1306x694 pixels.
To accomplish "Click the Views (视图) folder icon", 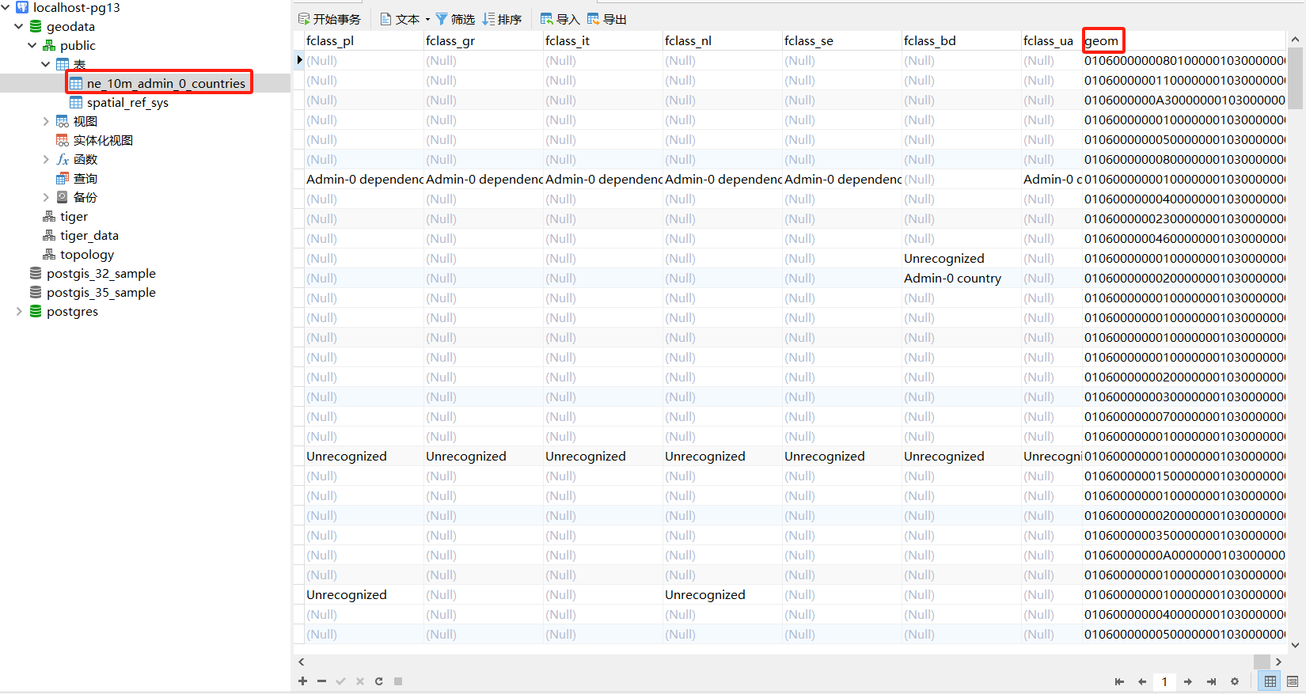I will click(x=63, y=121).
